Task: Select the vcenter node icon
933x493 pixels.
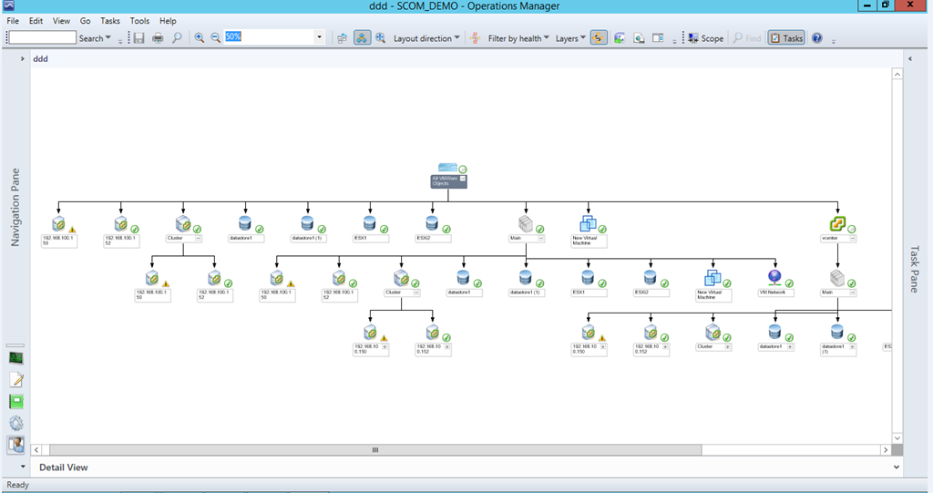Action: coord(837,223)
